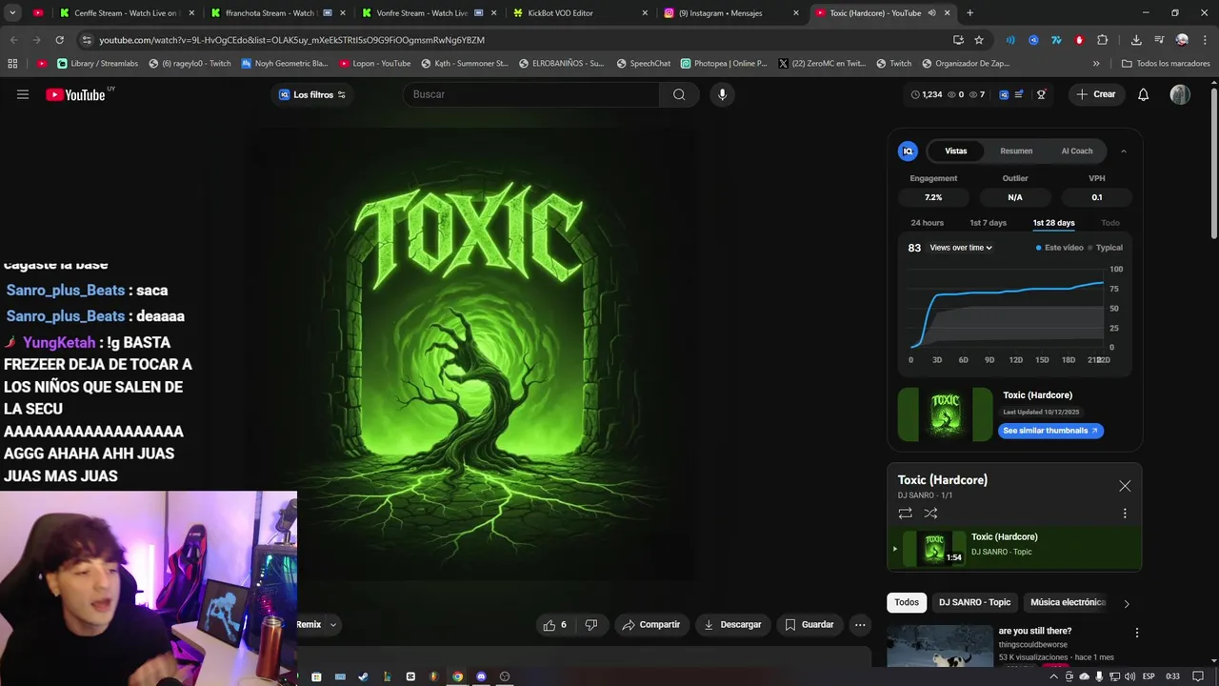Viewport: 1219px width, 686px height.
Task: Open Discord from the taskbar
Action: click(x=481, y=676)
